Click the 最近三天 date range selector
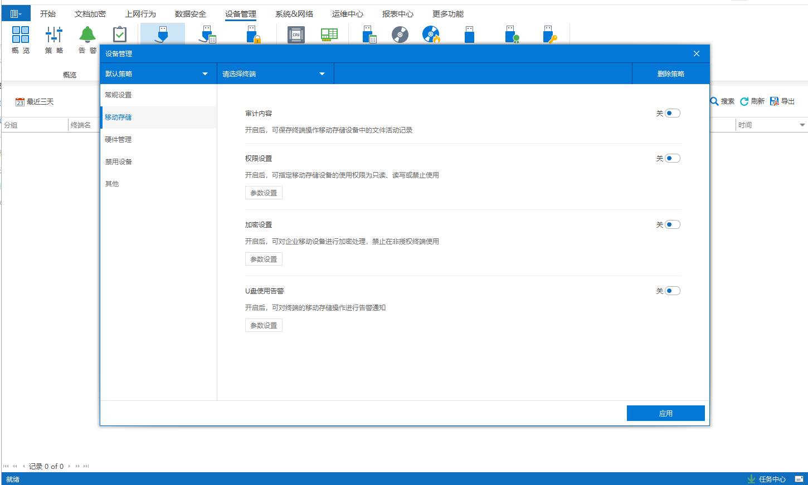 point(35,102)
